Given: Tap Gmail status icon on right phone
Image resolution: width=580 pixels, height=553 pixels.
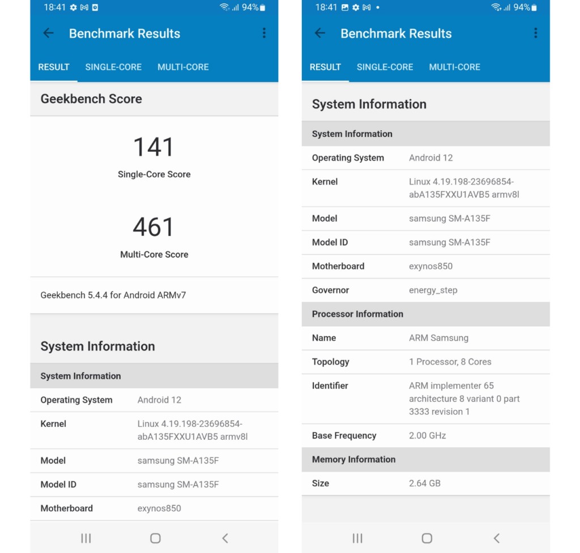Looking at the screenshot, I should click(366, 7).
